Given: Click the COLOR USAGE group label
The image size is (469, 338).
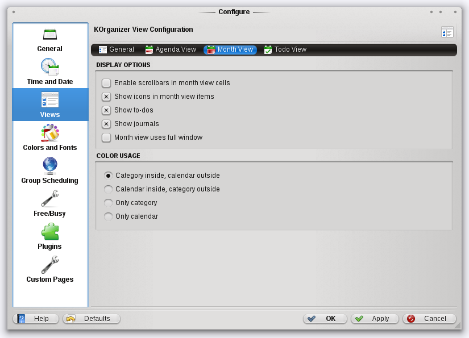Looking at the screenshot, I should click(118, 156).
